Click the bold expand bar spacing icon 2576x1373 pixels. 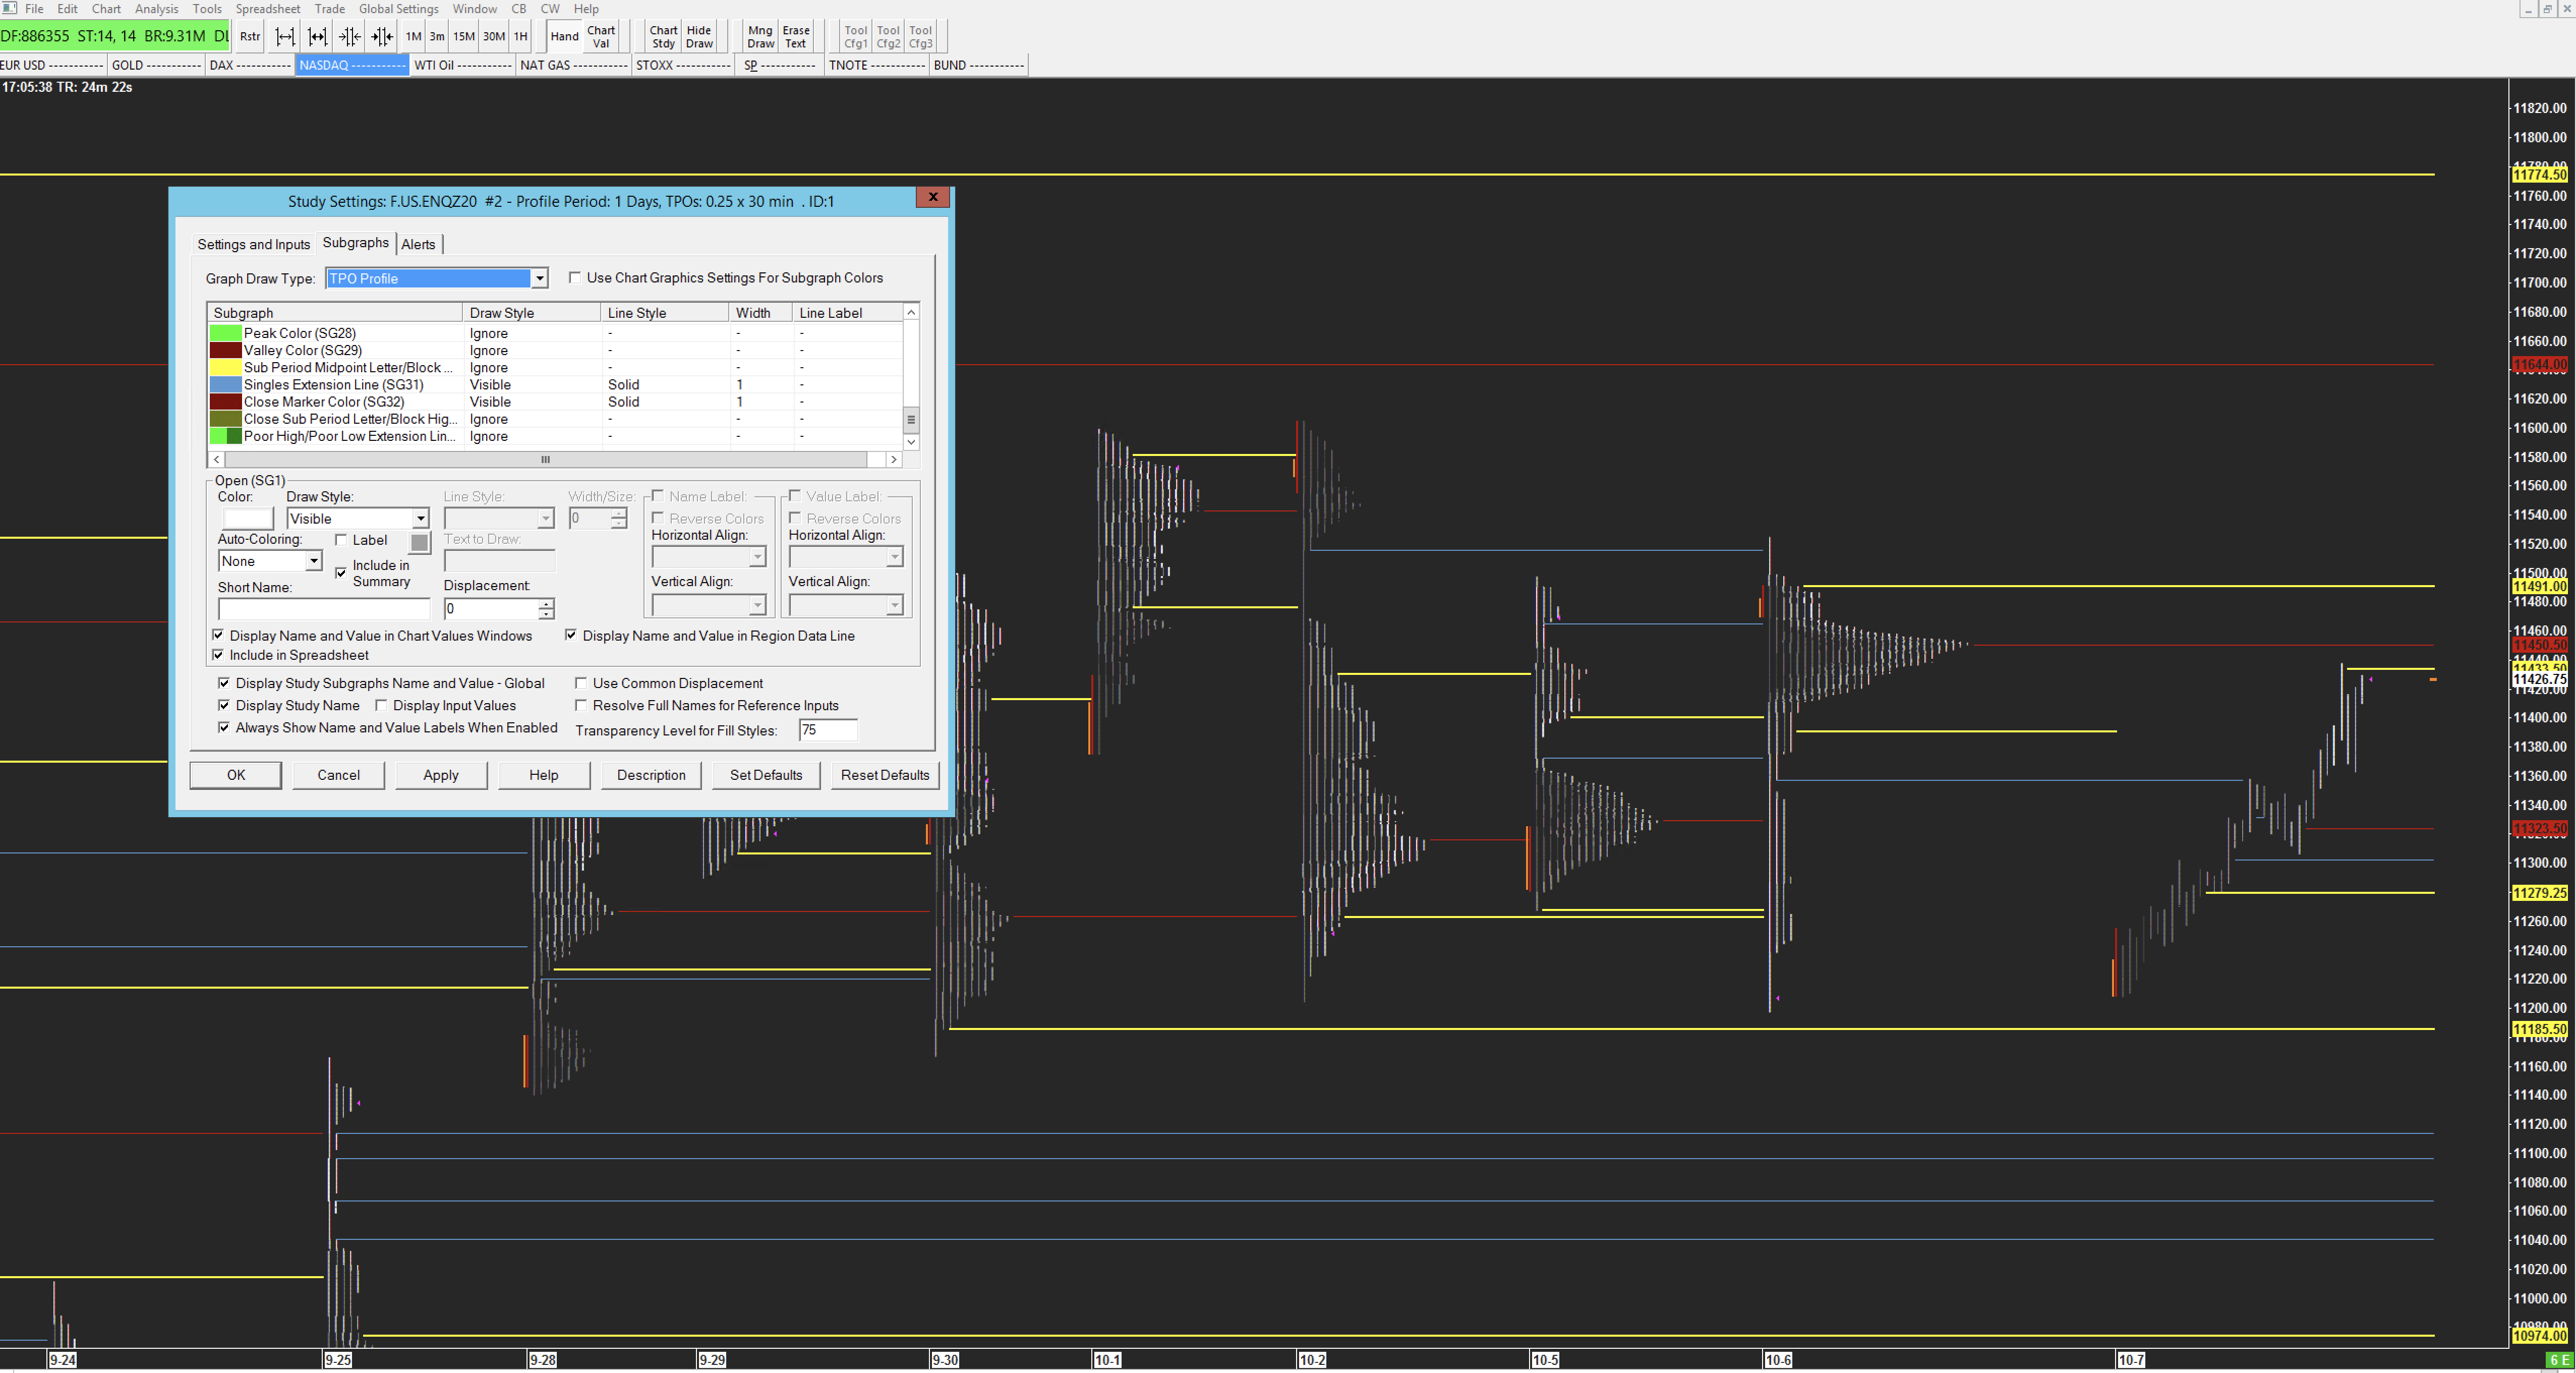317,36
